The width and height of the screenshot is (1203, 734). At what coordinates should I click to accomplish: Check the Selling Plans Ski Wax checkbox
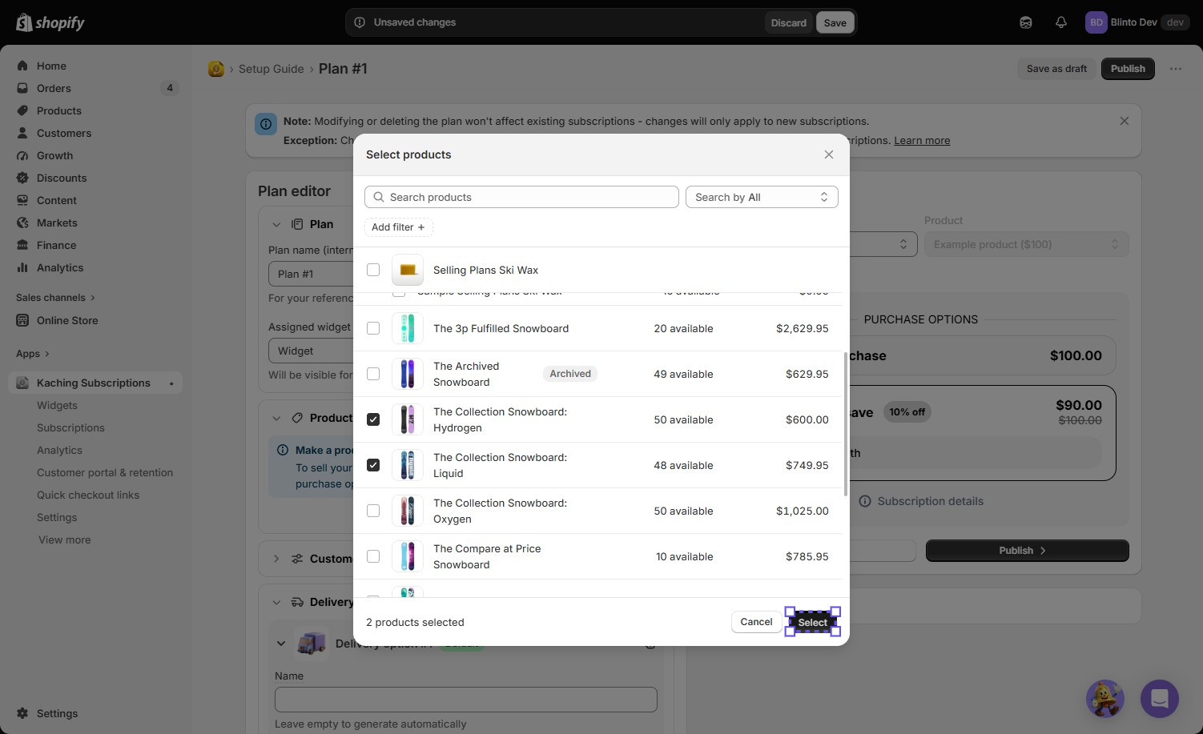[373, 270]
